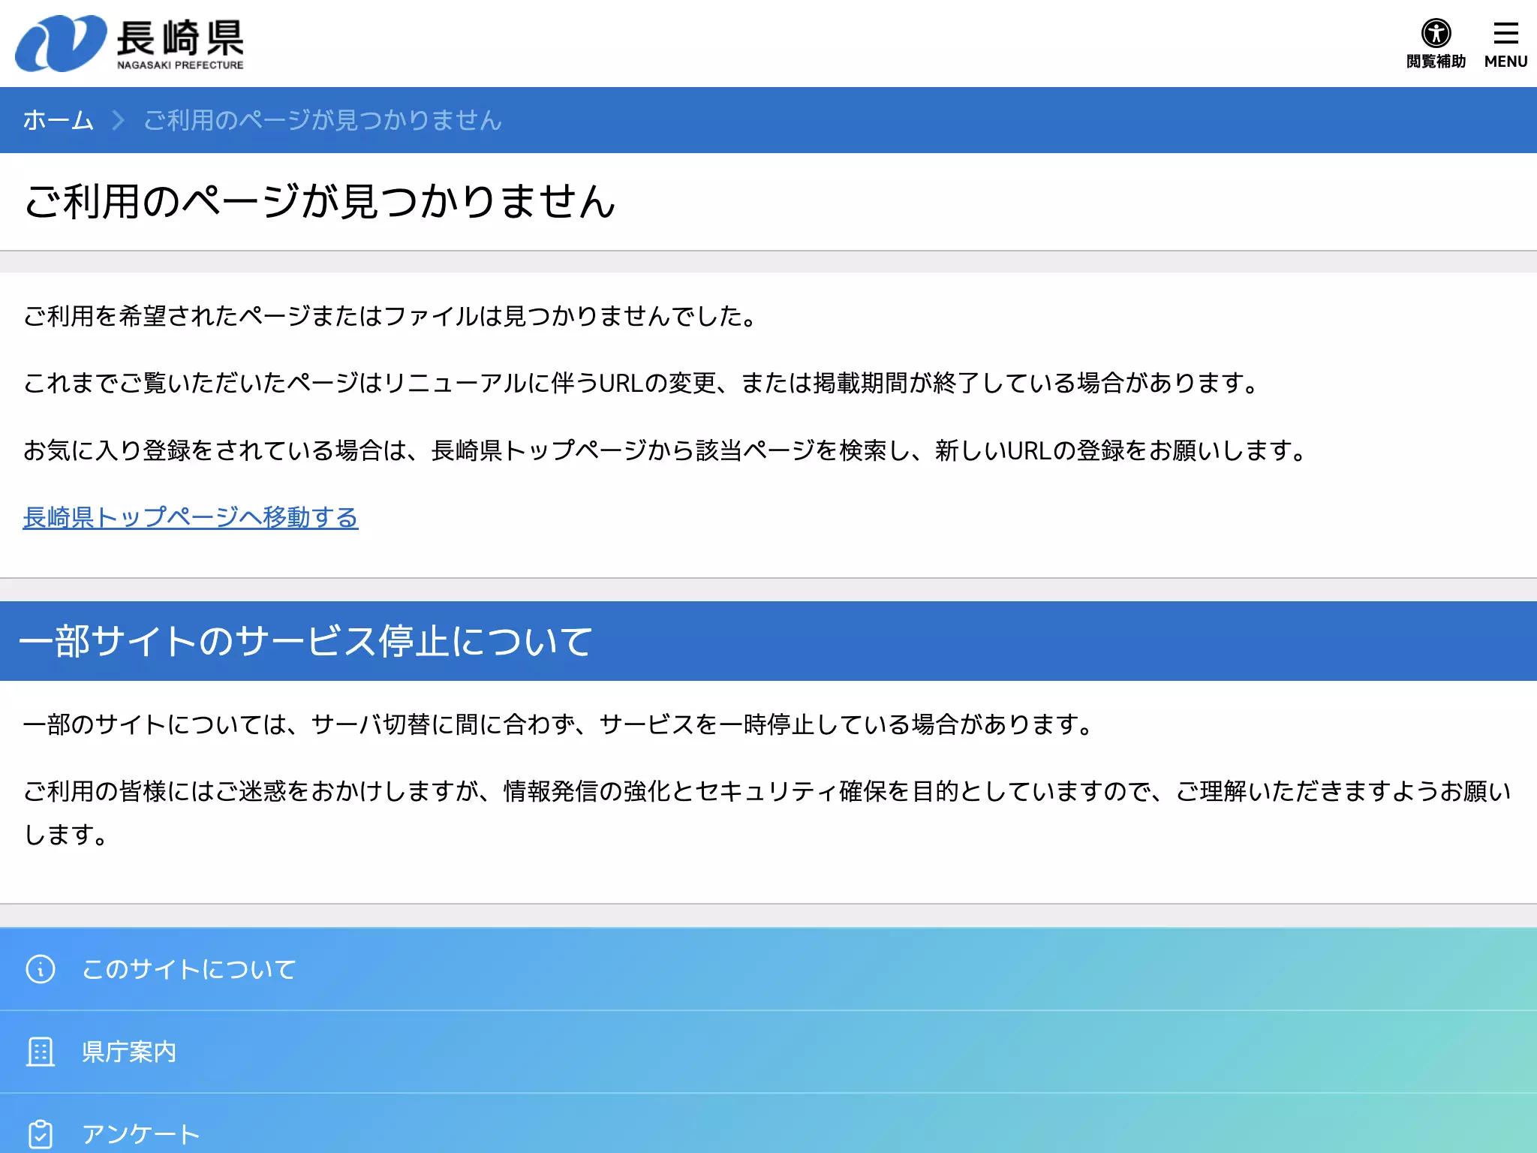Go to ホーム in the breadcrumb
Viewport: 1537px width, 1153px height.
pos(59,120)
